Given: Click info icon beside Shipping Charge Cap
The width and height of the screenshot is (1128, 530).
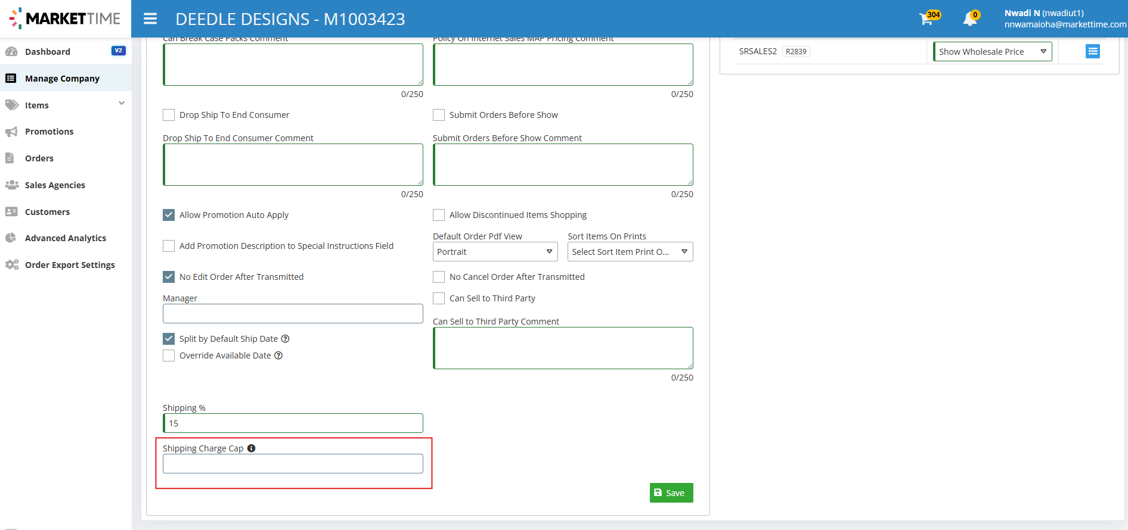Looking at the screenshot, I should [x=251, y=448].
